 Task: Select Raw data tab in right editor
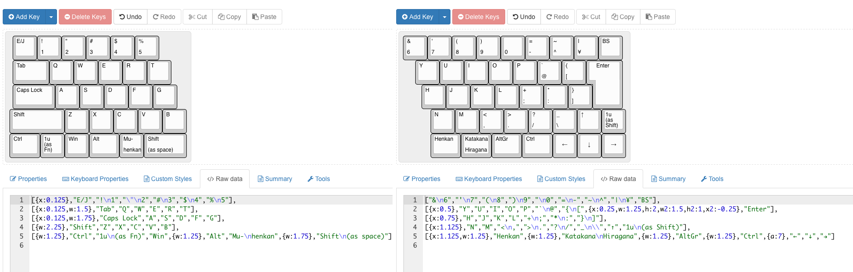[x=618, y=179]
